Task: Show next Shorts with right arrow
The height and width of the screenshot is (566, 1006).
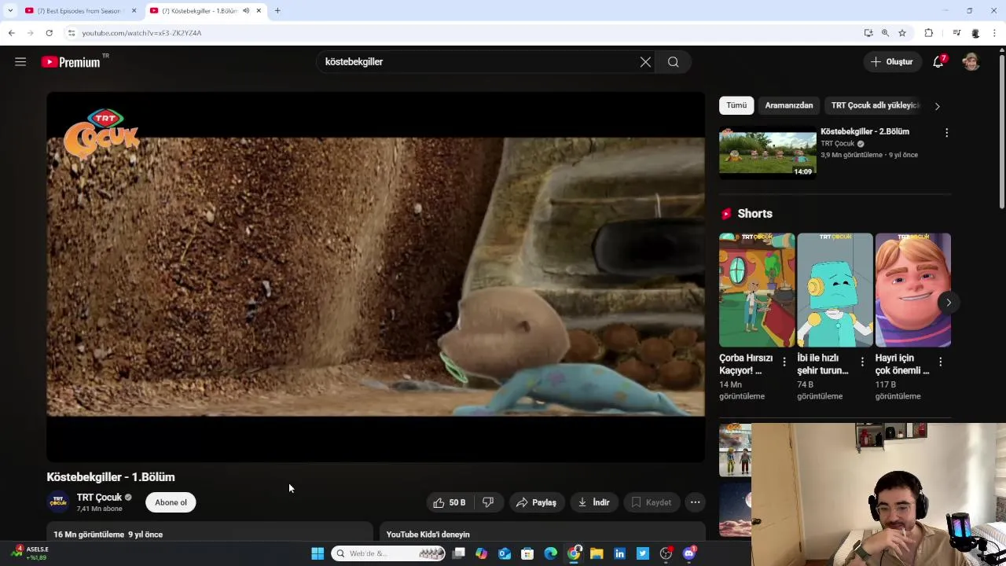Action: pos(949,302)
